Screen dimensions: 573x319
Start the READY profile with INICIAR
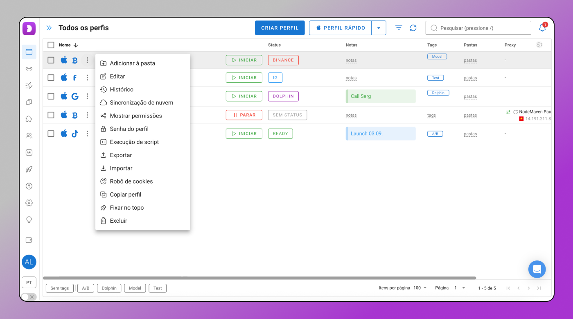(244, 133)
